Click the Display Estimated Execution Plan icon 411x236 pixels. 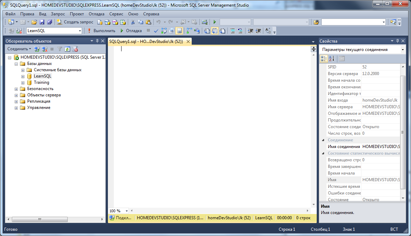(164, 31)
